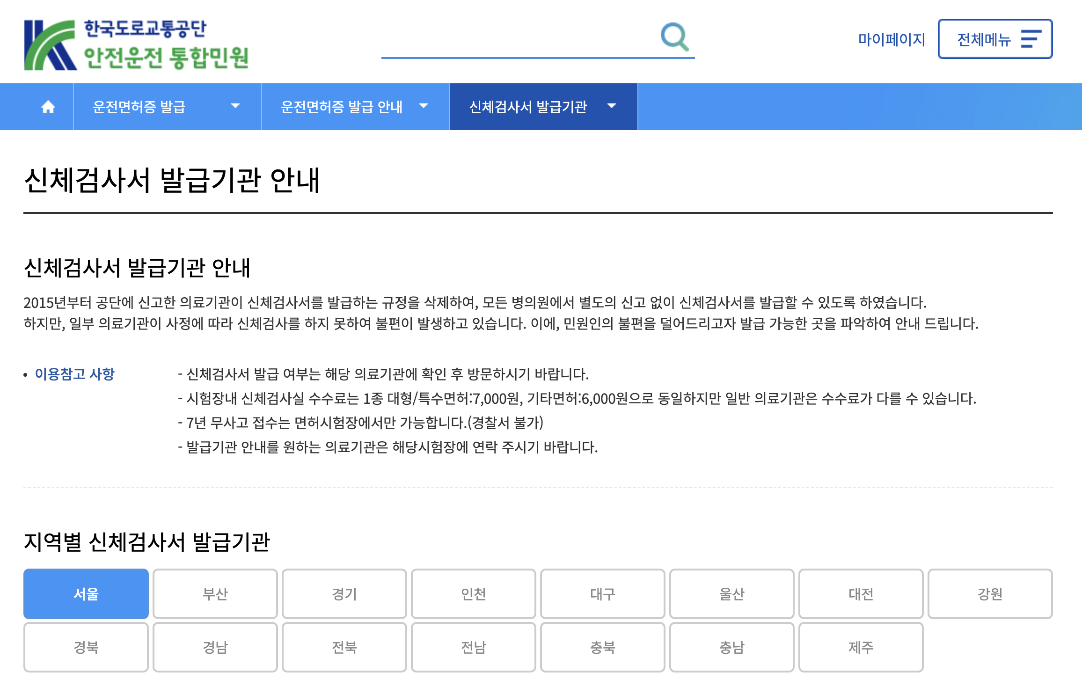Switch to the 강원 region
The image size is (1082, 687).
pos(990,594)
